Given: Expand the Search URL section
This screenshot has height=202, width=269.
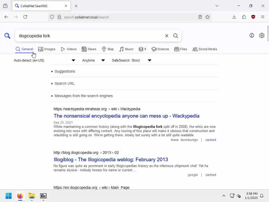Looking at the screenshot, I should coord(63,83).
